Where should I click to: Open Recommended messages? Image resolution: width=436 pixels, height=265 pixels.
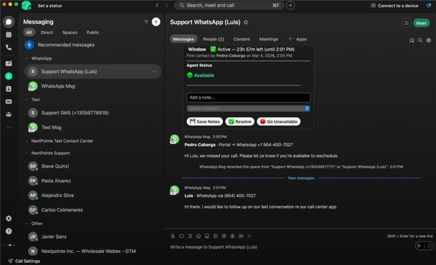(93, 45)
